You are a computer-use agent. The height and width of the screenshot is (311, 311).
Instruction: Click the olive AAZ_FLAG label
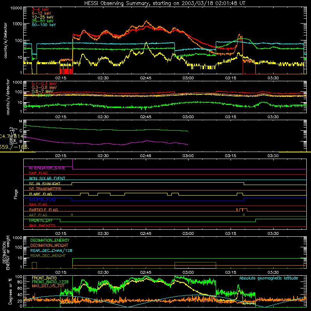coord(38,215)
